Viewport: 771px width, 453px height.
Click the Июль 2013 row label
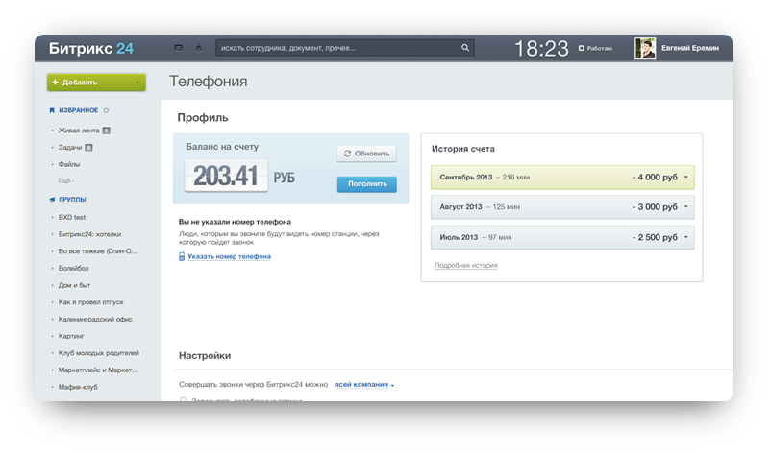click(x=459, y=238)
